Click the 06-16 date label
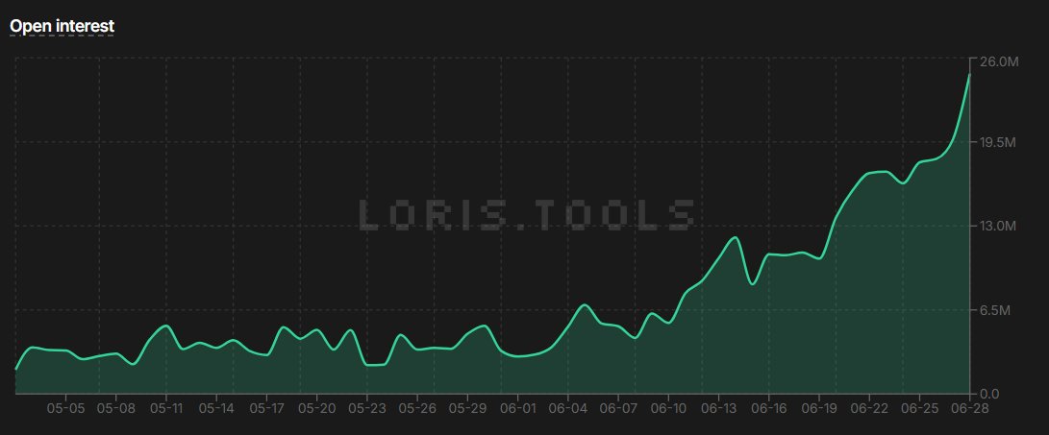 coord(768,407)
